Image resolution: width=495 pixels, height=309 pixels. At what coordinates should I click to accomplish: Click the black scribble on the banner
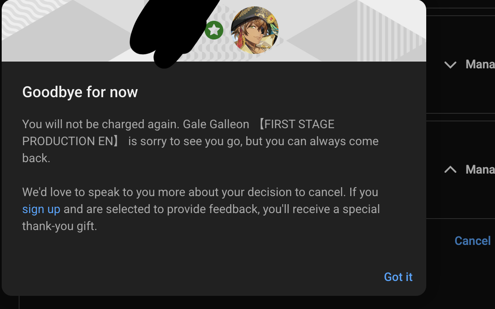coord(170,32)
